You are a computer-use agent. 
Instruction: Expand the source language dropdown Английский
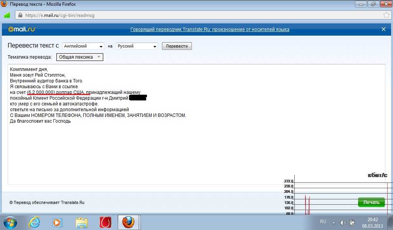pos(83,46)
